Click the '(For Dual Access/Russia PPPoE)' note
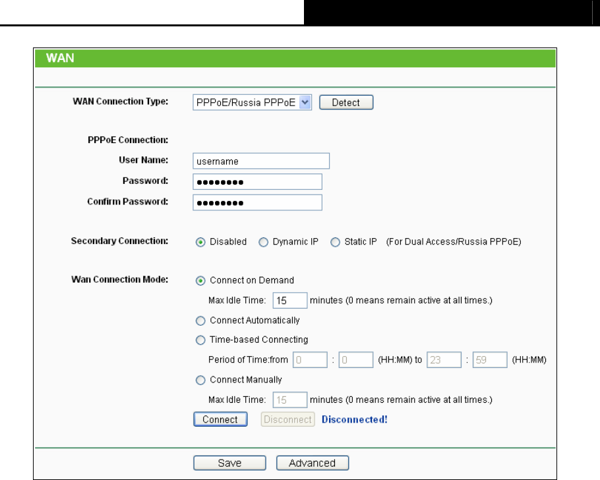The image size is (600, 480). tap(454, 242)
